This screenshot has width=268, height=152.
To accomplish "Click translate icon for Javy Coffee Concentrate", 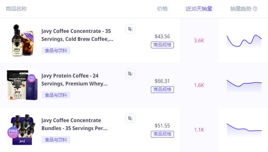I will point(130,29).
